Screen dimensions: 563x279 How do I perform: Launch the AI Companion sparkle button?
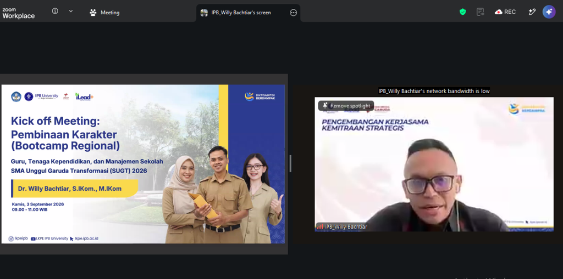click(x=549, y=12)
